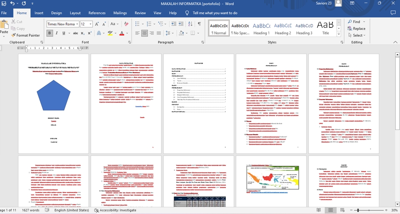Click the cover page thumbnail with pentagon

coord(53,103)
